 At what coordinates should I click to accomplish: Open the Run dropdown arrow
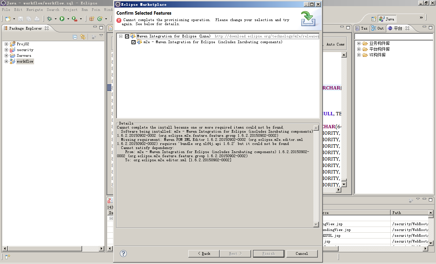[68, 19]
